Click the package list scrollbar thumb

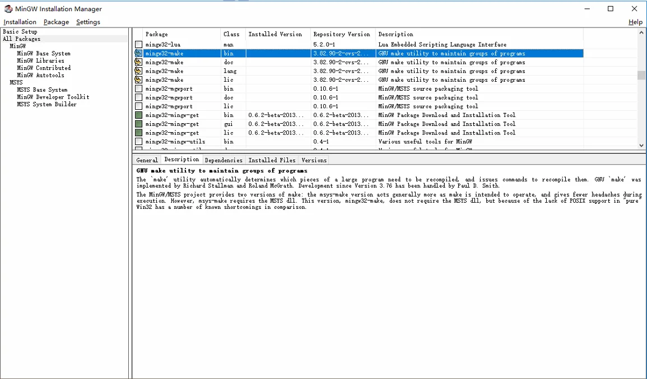point(641,75)
